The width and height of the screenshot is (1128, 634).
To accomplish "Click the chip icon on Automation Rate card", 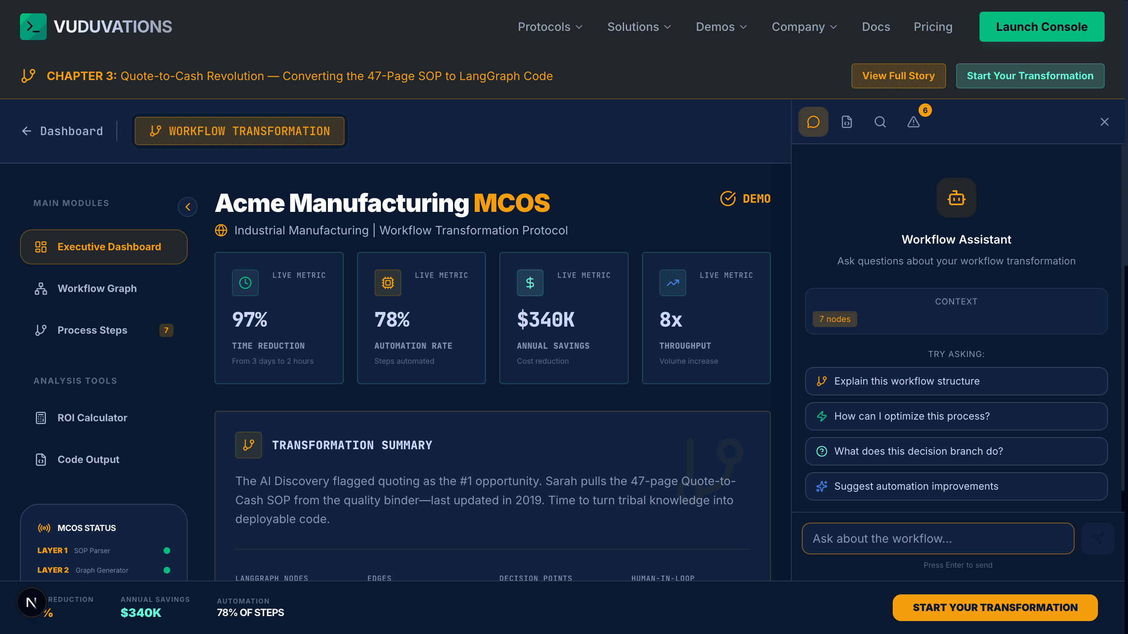I will point(388,283).
